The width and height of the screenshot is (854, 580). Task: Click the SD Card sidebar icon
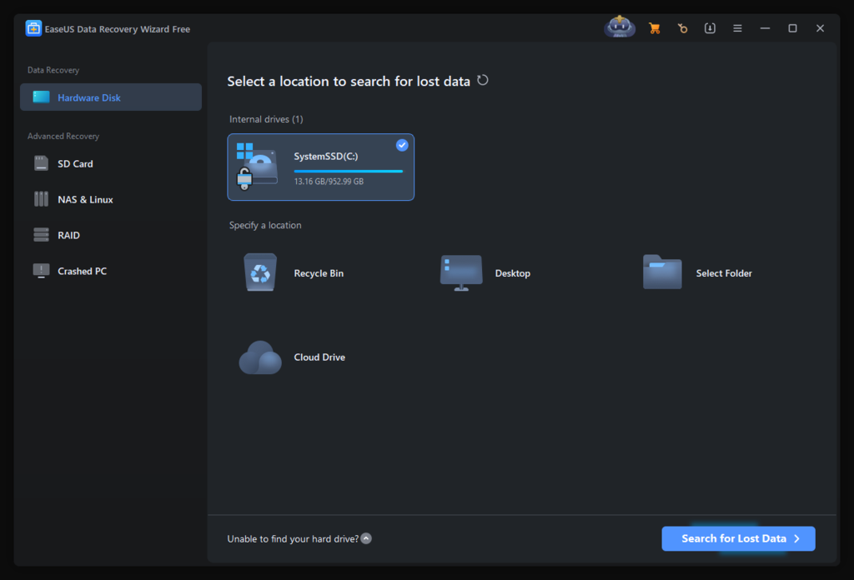[x=41, y=163]
